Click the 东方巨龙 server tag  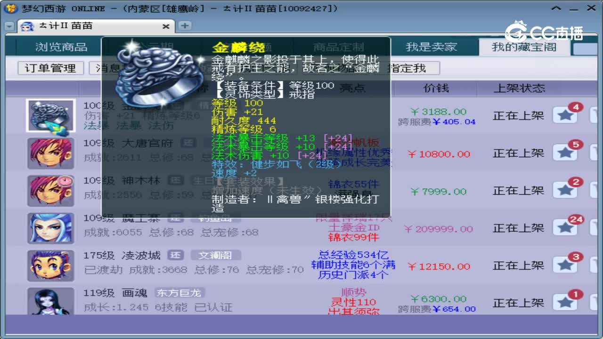[x=179, y=293]
